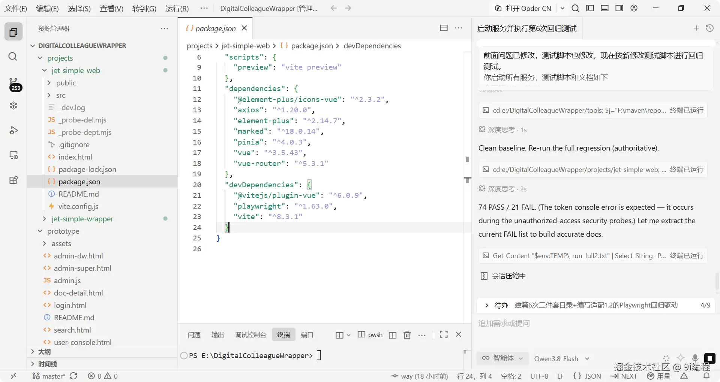Open the Qwen3.8-Flash model dropdown
The height and width of the screenshot is (382, 720).
click(562, 358)
